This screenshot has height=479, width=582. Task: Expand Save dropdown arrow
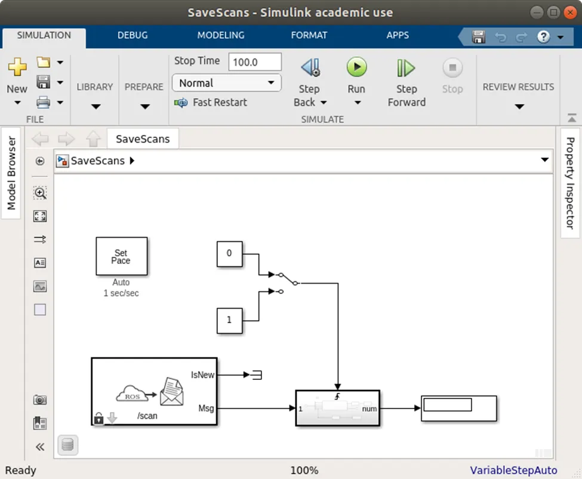[60, 82]
